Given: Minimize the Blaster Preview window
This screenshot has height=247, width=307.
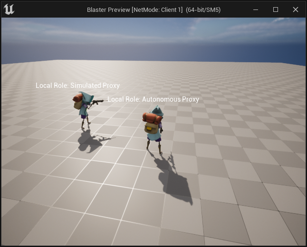Looking at the screenshot, I should tap(256, 9).
